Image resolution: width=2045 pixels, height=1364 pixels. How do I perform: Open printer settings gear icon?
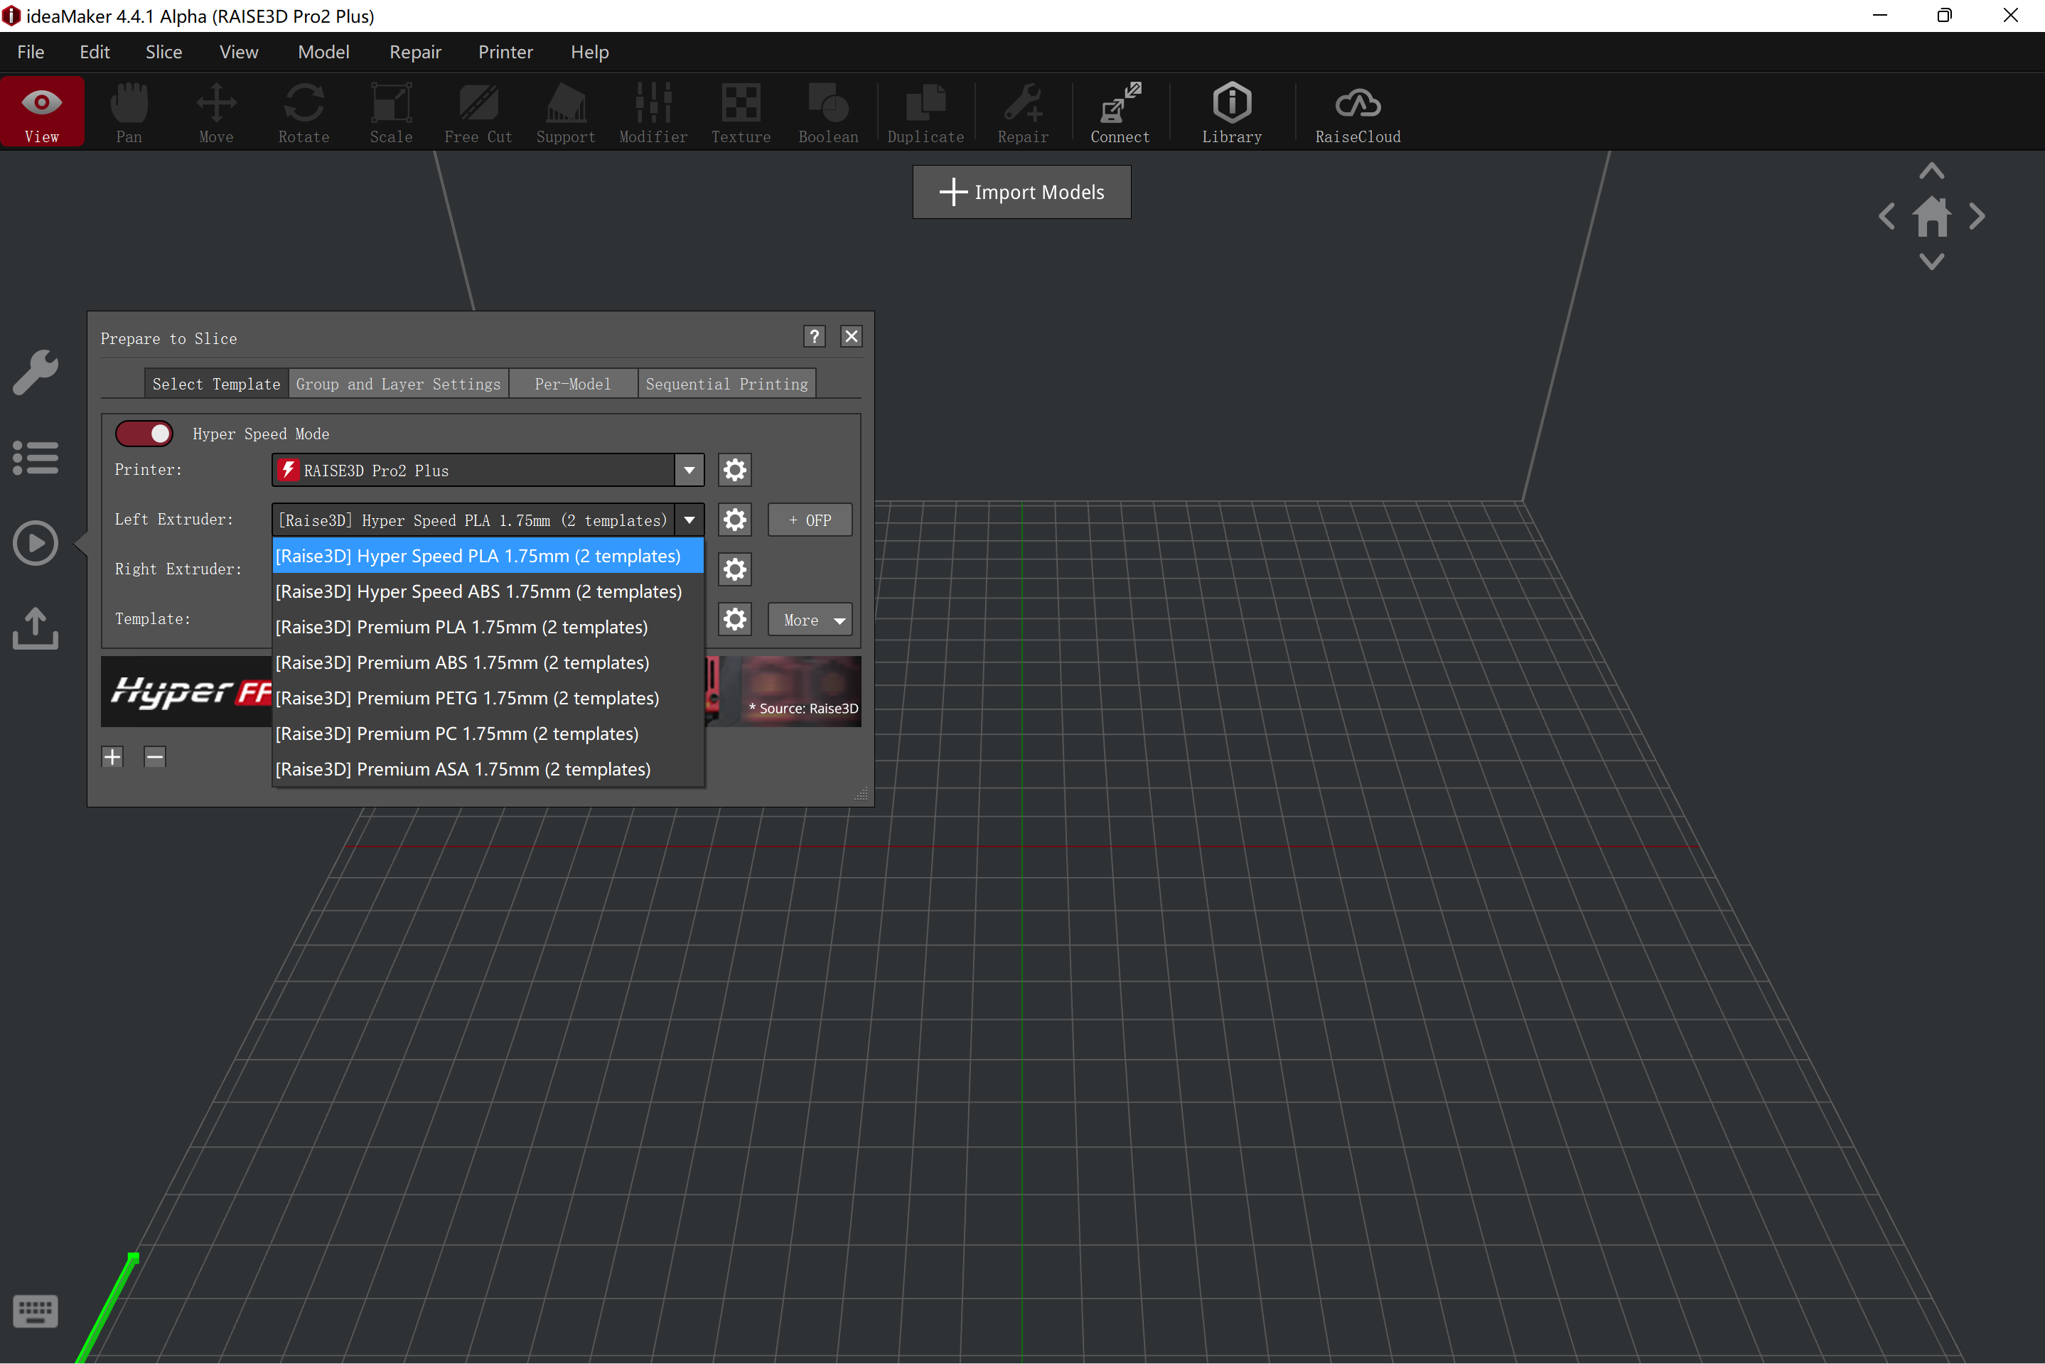click(734, 470)
